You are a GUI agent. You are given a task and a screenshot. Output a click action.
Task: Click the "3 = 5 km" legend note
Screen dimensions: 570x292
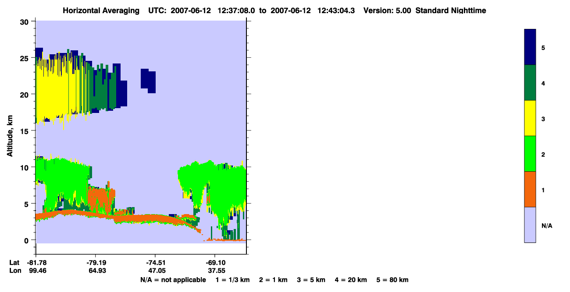(x=311, y=280)
